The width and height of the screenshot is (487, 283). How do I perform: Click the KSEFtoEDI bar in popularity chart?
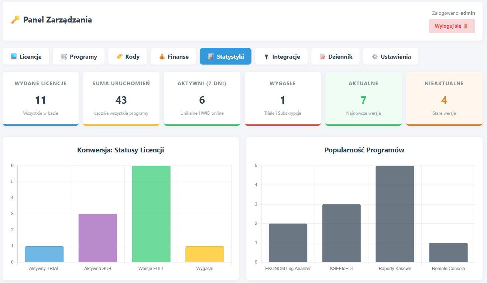click(x=341, y=233)
